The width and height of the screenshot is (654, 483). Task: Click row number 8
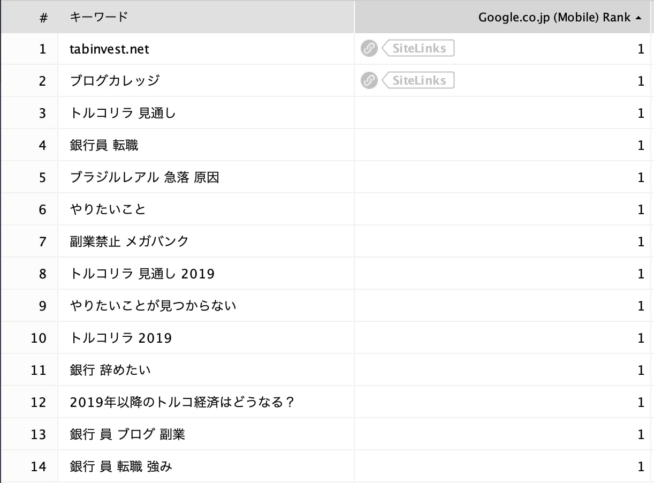click(43, 274)
